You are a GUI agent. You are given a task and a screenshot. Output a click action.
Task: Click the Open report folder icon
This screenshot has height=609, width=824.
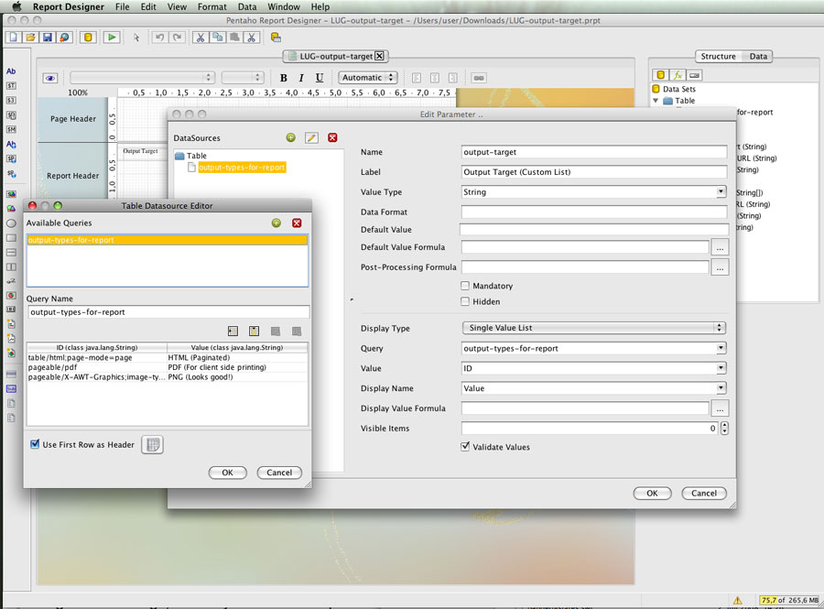(30, 38)
